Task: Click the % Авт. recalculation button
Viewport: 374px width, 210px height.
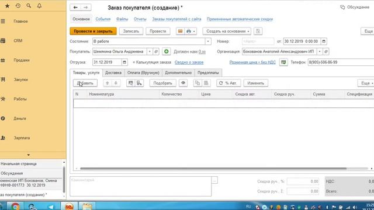Action: point(228,83)
